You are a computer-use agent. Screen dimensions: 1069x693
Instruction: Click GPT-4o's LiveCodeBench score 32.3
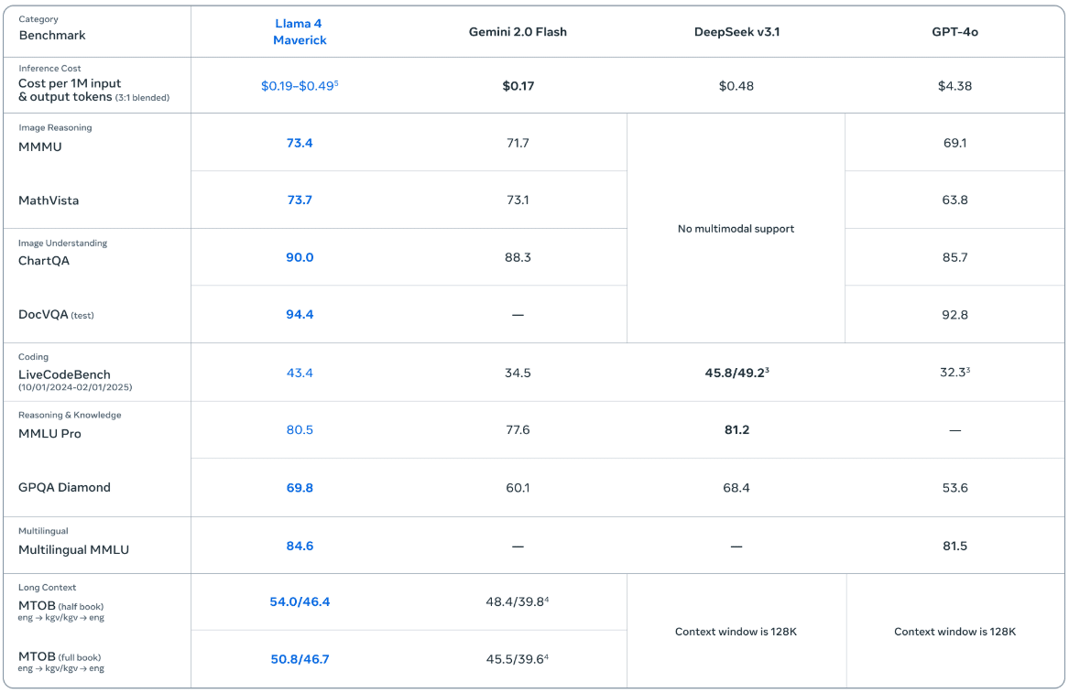coord(954,373)
